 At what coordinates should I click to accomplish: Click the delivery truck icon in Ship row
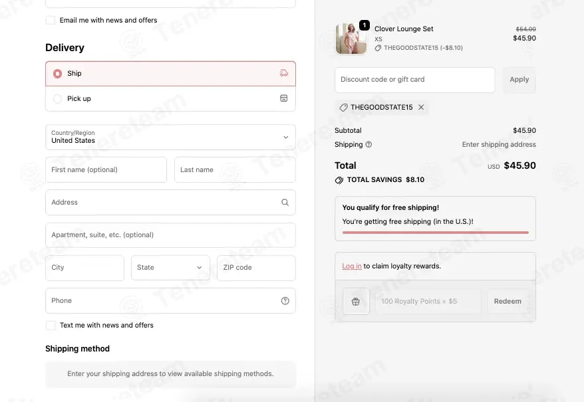284,73
